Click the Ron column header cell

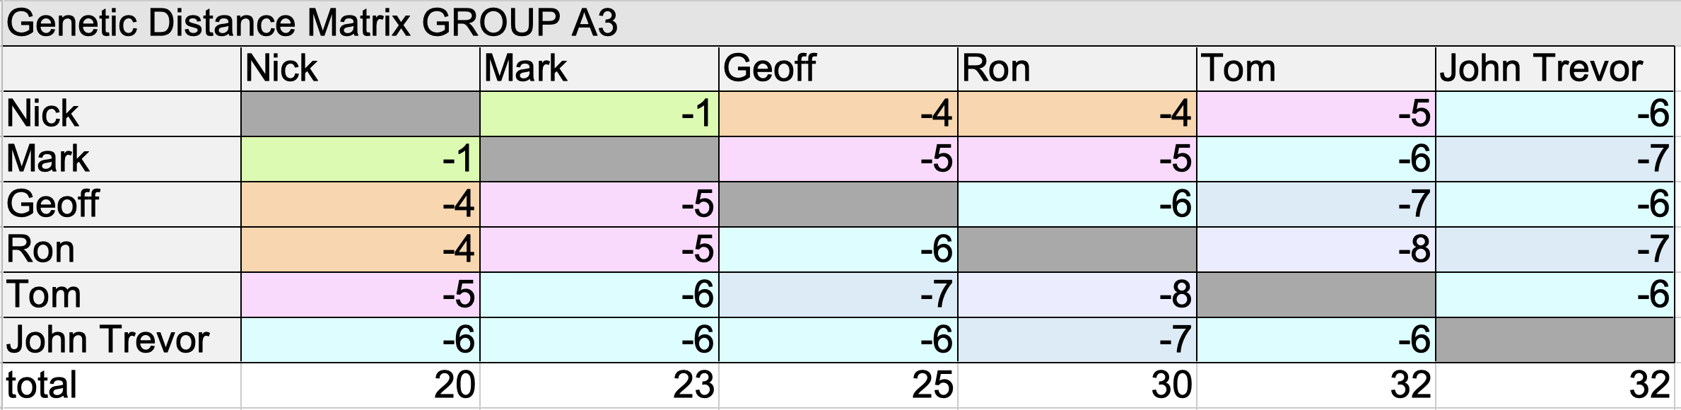[x=1077, y=69]
